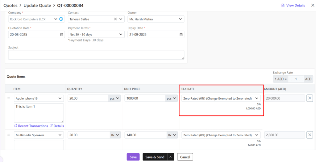Expand the Save & Send options arrow
Viewport: 316px width, 162px height.
[171, 157]
